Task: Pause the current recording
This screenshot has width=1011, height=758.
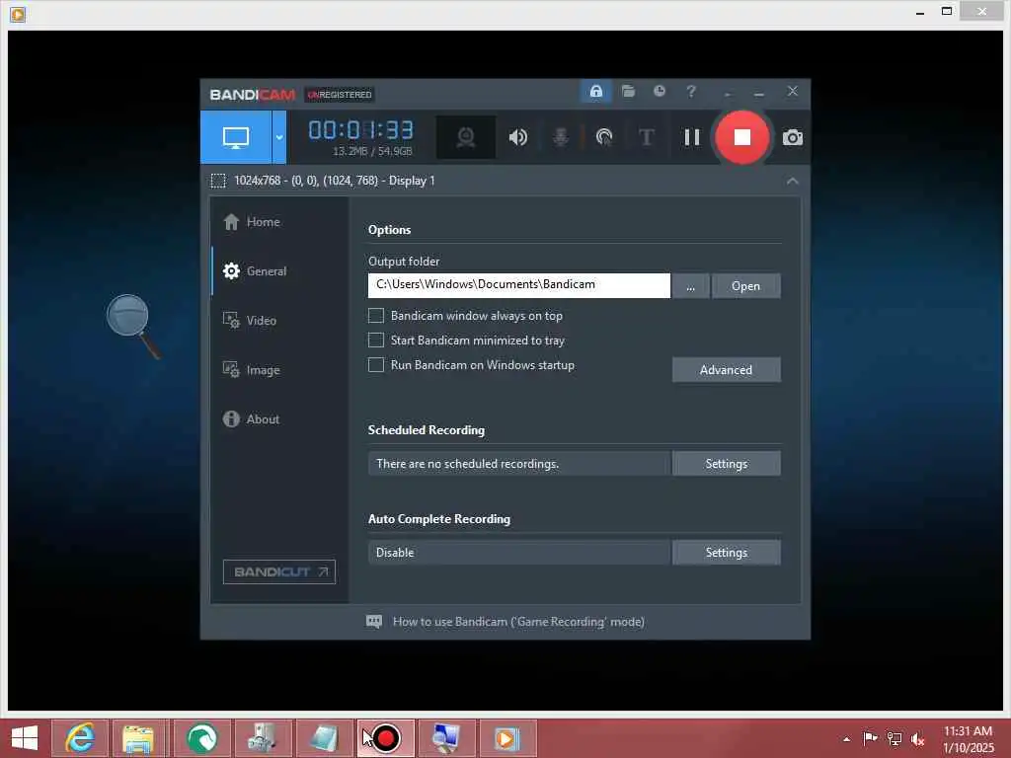Action: [x=692, y=137]
